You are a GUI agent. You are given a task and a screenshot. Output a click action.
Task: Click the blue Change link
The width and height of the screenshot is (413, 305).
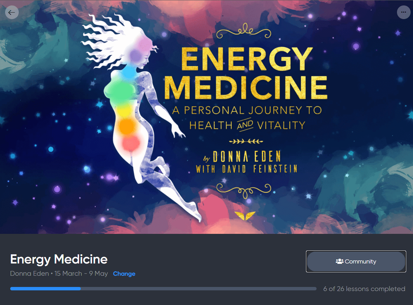(x=124, y=274)
